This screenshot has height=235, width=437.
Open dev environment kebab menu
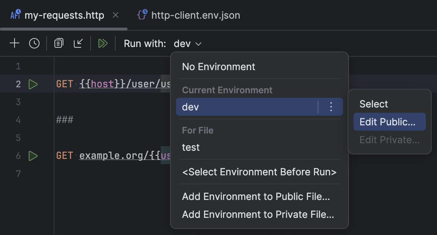[331, 106]
